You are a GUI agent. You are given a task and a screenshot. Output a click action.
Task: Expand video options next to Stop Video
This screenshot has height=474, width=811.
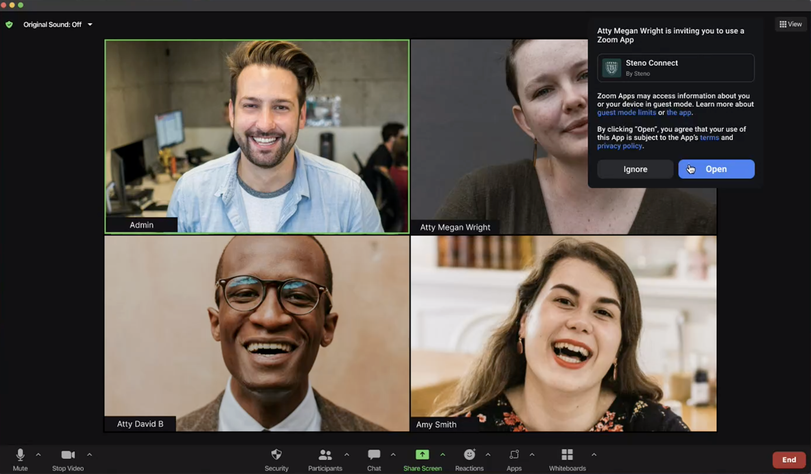[x=90, y=454]
